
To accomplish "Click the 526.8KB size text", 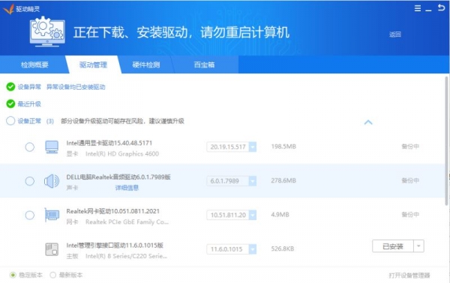I will point(283,249).
